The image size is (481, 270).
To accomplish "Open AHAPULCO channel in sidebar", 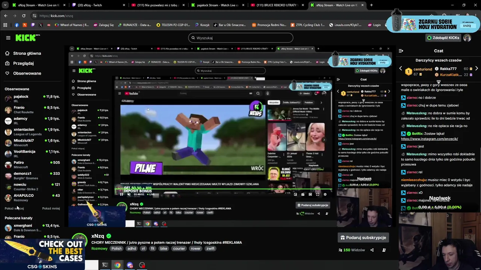I will coord(32,198).
